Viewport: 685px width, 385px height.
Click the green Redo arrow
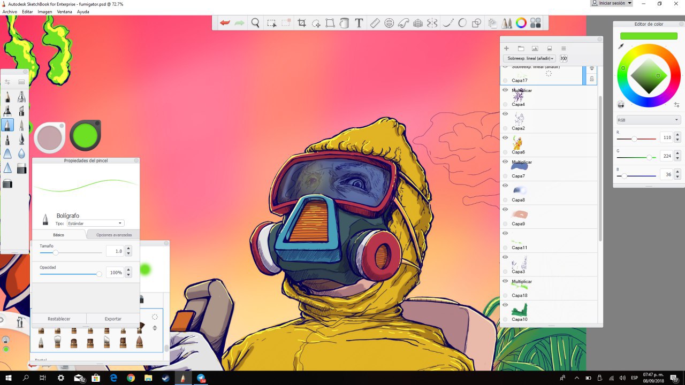240,23
